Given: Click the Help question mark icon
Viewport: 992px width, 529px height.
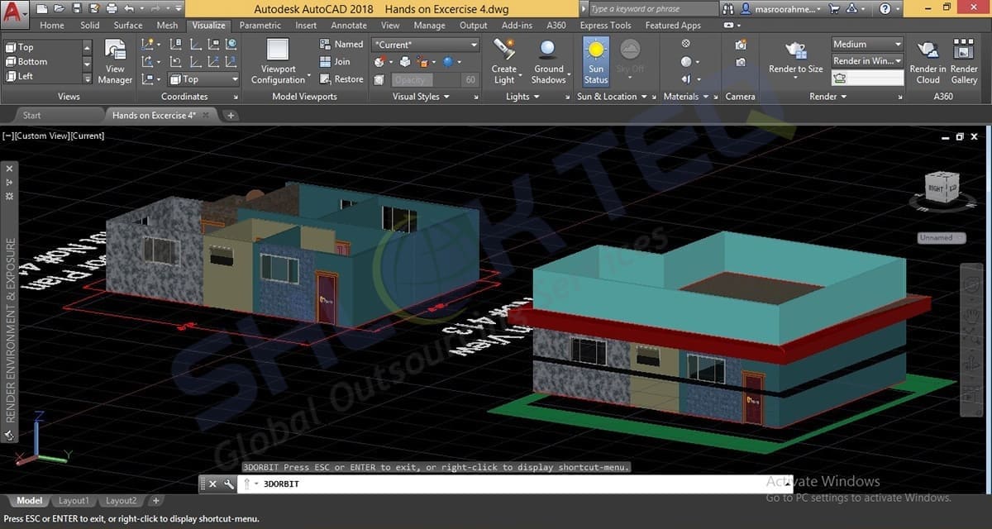Looking at the screenshot, I should pos(885,9).
